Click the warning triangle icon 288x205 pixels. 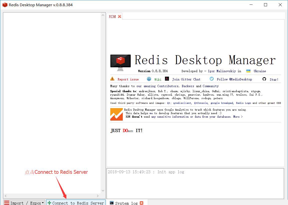[112, 79]
